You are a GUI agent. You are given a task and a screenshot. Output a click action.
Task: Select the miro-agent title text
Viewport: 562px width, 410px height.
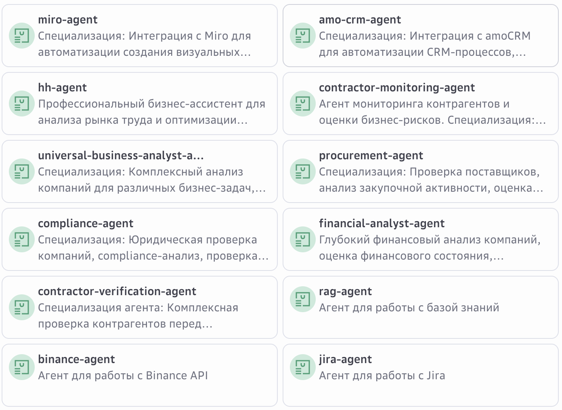click(68, 20)
